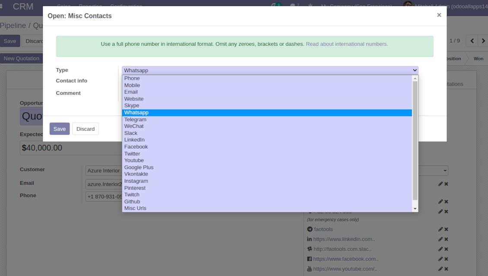Viewport: 488px width, 276px height.
Task: Open the Read about international numbers link
Action: click(347, 44)
